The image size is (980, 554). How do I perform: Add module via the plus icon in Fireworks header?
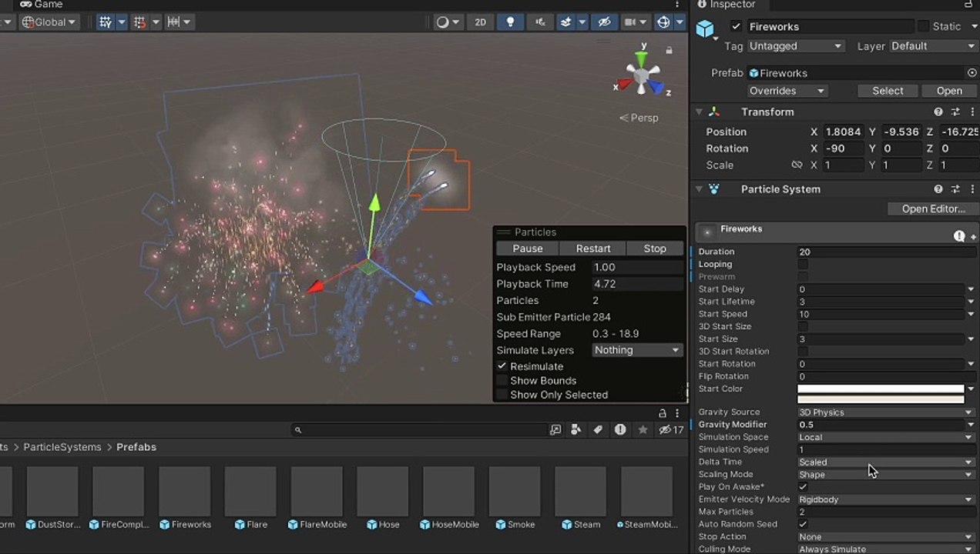(974, 237)
